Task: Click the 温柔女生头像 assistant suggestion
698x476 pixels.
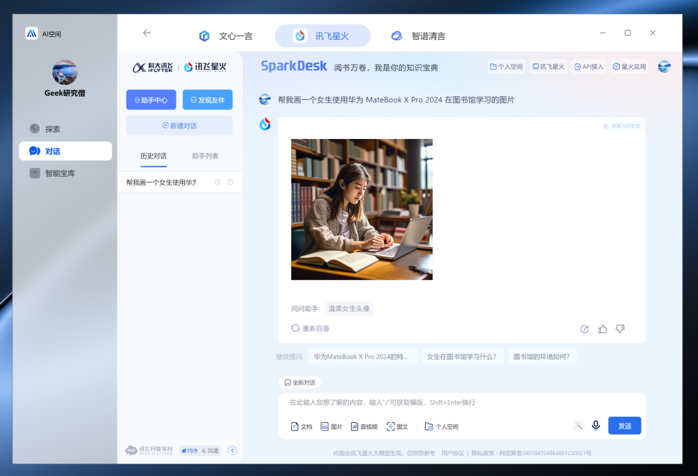Action: (x=349, y=308)
